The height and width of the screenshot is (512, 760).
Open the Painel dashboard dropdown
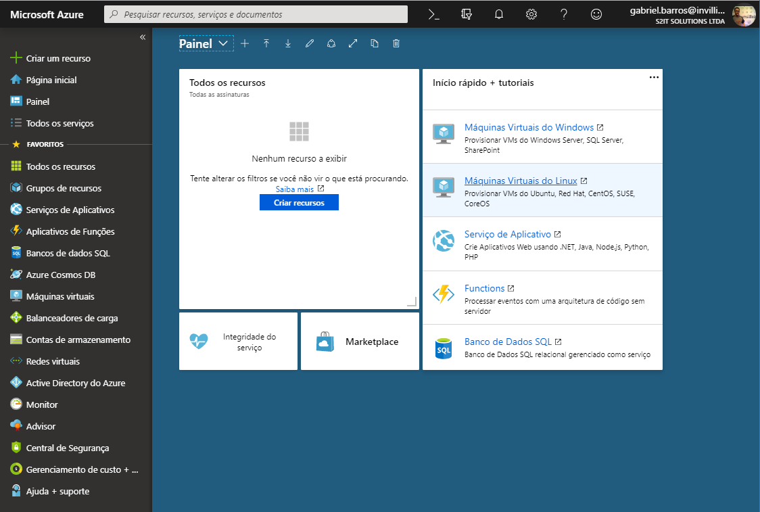[206, 44]
